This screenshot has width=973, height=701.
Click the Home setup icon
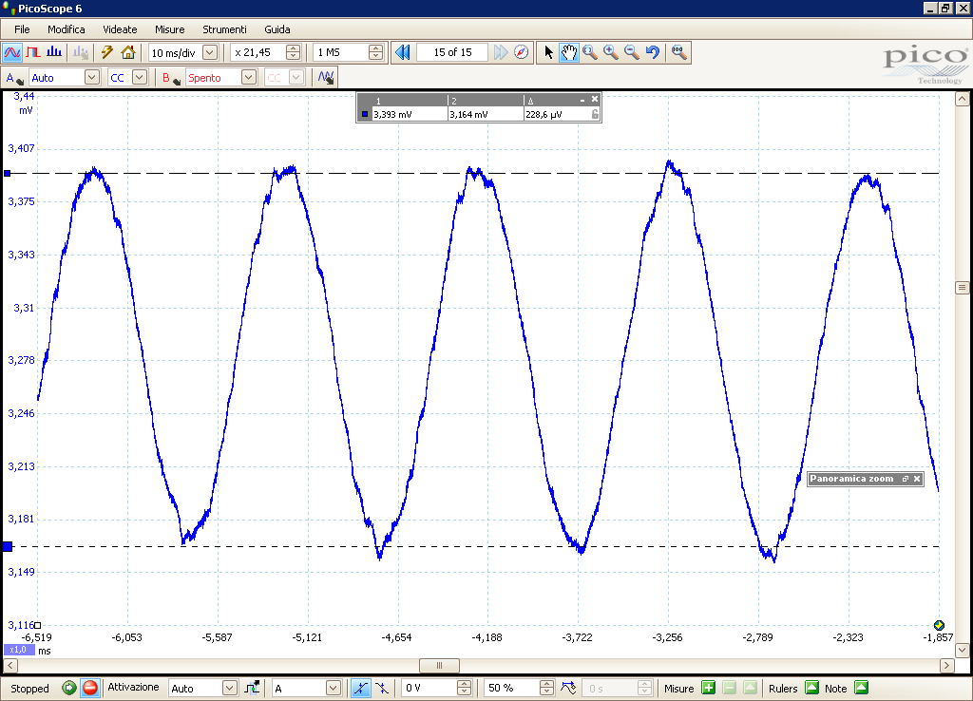(128, 53)
